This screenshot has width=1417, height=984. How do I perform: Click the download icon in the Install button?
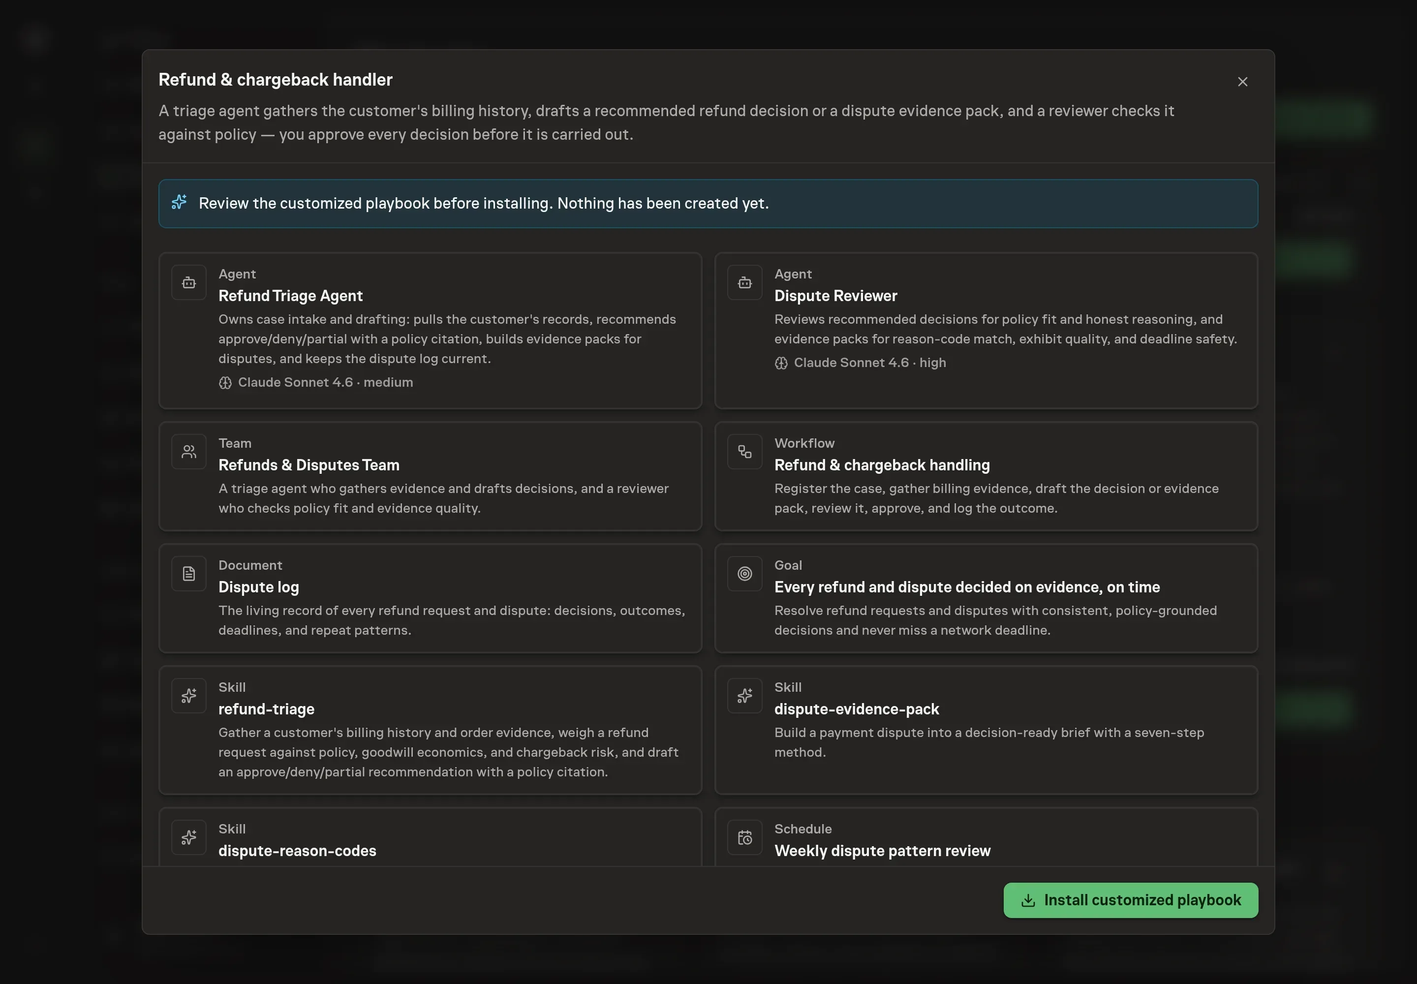click(1028, 901)
